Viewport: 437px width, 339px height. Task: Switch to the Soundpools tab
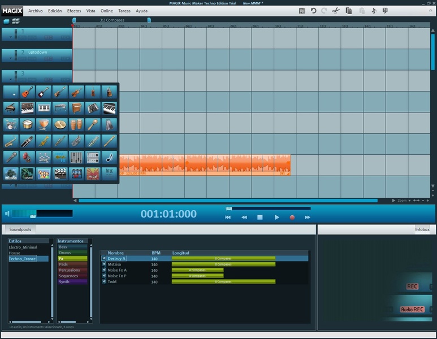20,229
